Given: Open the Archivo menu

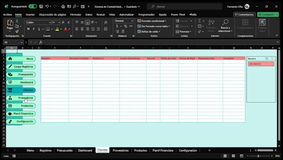Looking at the screenshot, I should [7, 15].
